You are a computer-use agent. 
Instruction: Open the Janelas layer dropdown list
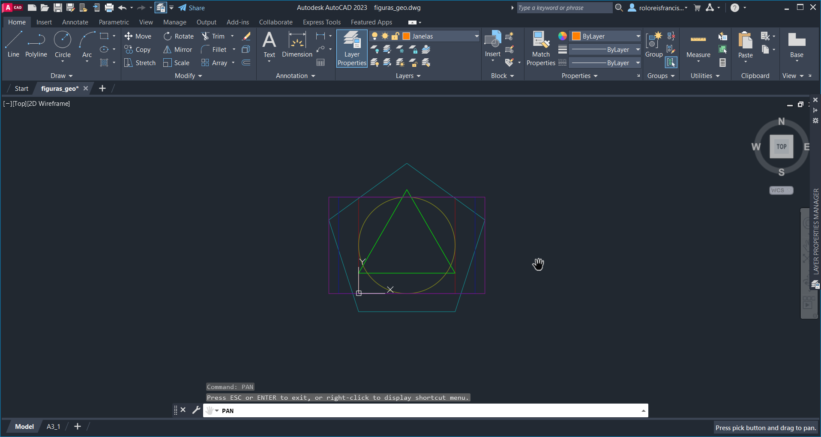476,36
